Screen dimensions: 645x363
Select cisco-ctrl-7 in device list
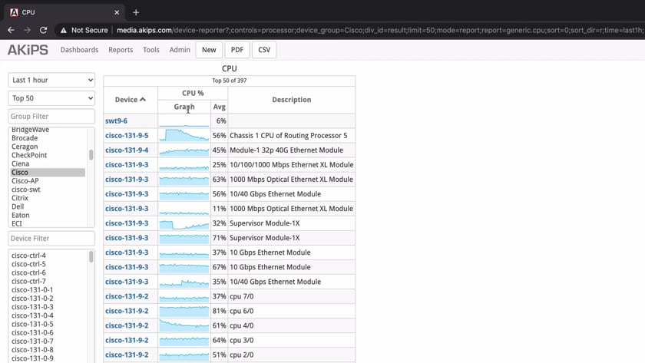pos(29,281)
